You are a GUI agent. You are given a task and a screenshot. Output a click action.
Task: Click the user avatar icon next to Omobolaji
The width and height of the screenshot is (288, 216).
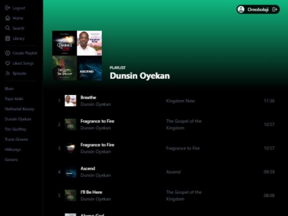click(x=241, y=10)
